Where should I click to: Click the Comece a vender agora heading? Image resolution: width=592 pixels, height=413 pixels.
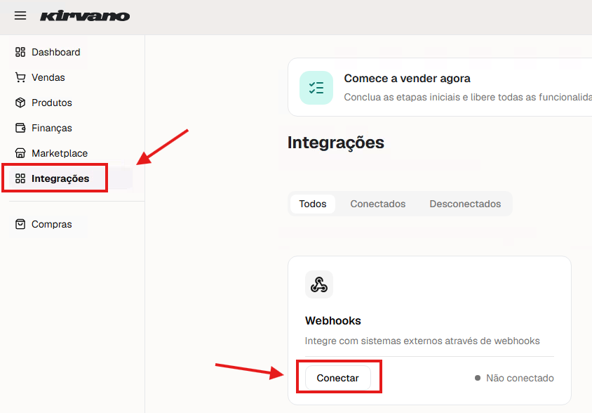tap(407, 78)
